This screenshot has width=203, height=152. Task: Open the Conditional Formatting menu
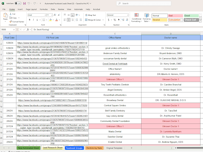click(136, 18)
